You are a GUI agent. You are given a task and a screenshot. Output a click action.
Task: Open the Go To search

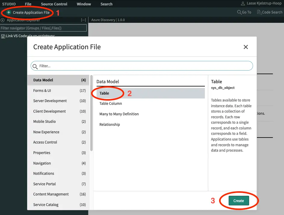point(244,12)
